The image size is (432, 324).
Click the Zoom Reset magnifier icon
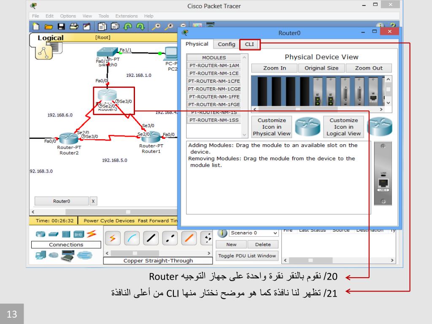pyautogui.click(x=169, y=27)
